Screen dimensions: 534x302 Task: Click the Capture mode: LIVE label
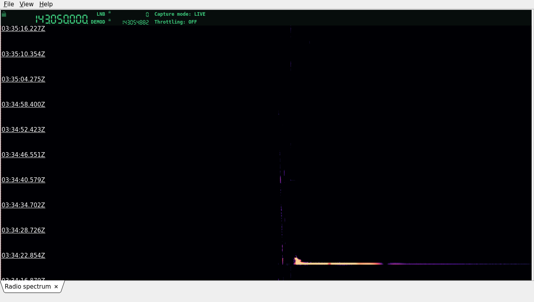click(x=180, y=14)
